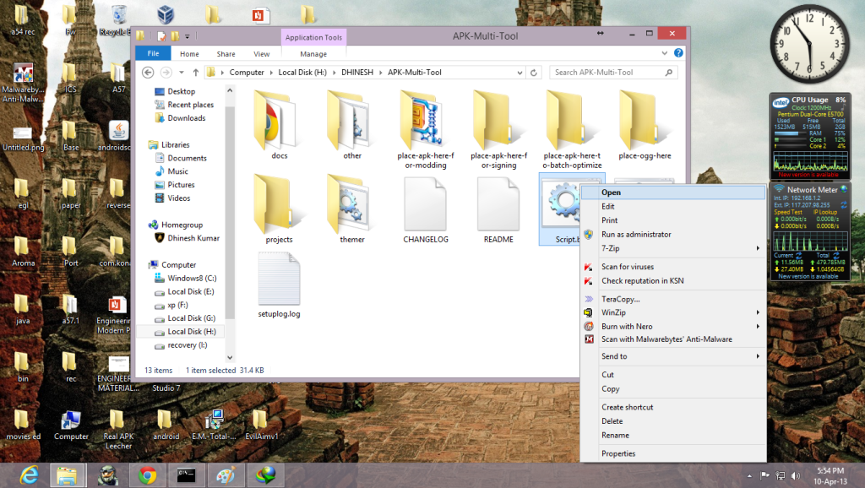Switch to the Home ribbon tab
865x488 pixels.
[x=189, y=54]
